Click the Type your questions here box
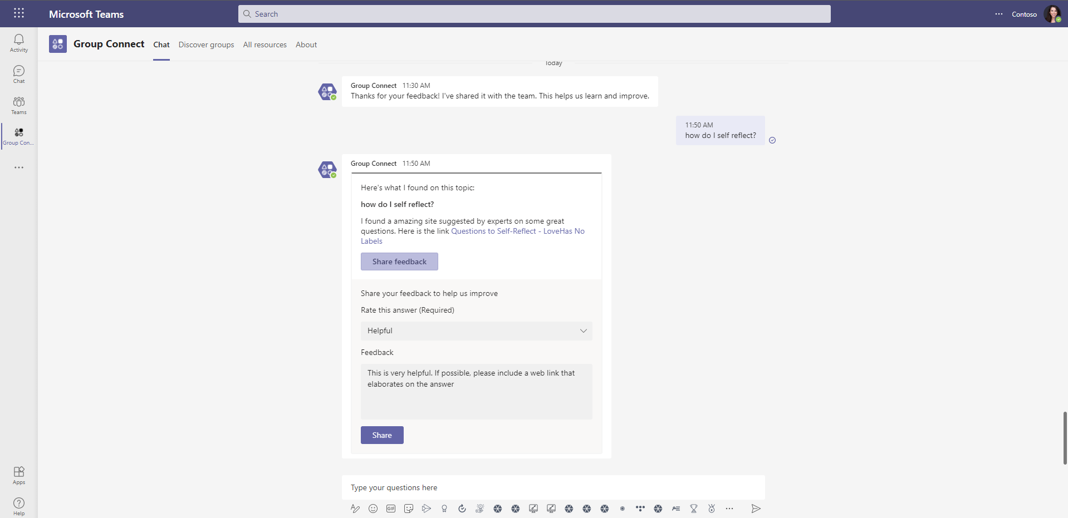Screen dimensions: 1068x518 (x=553, y=487)
